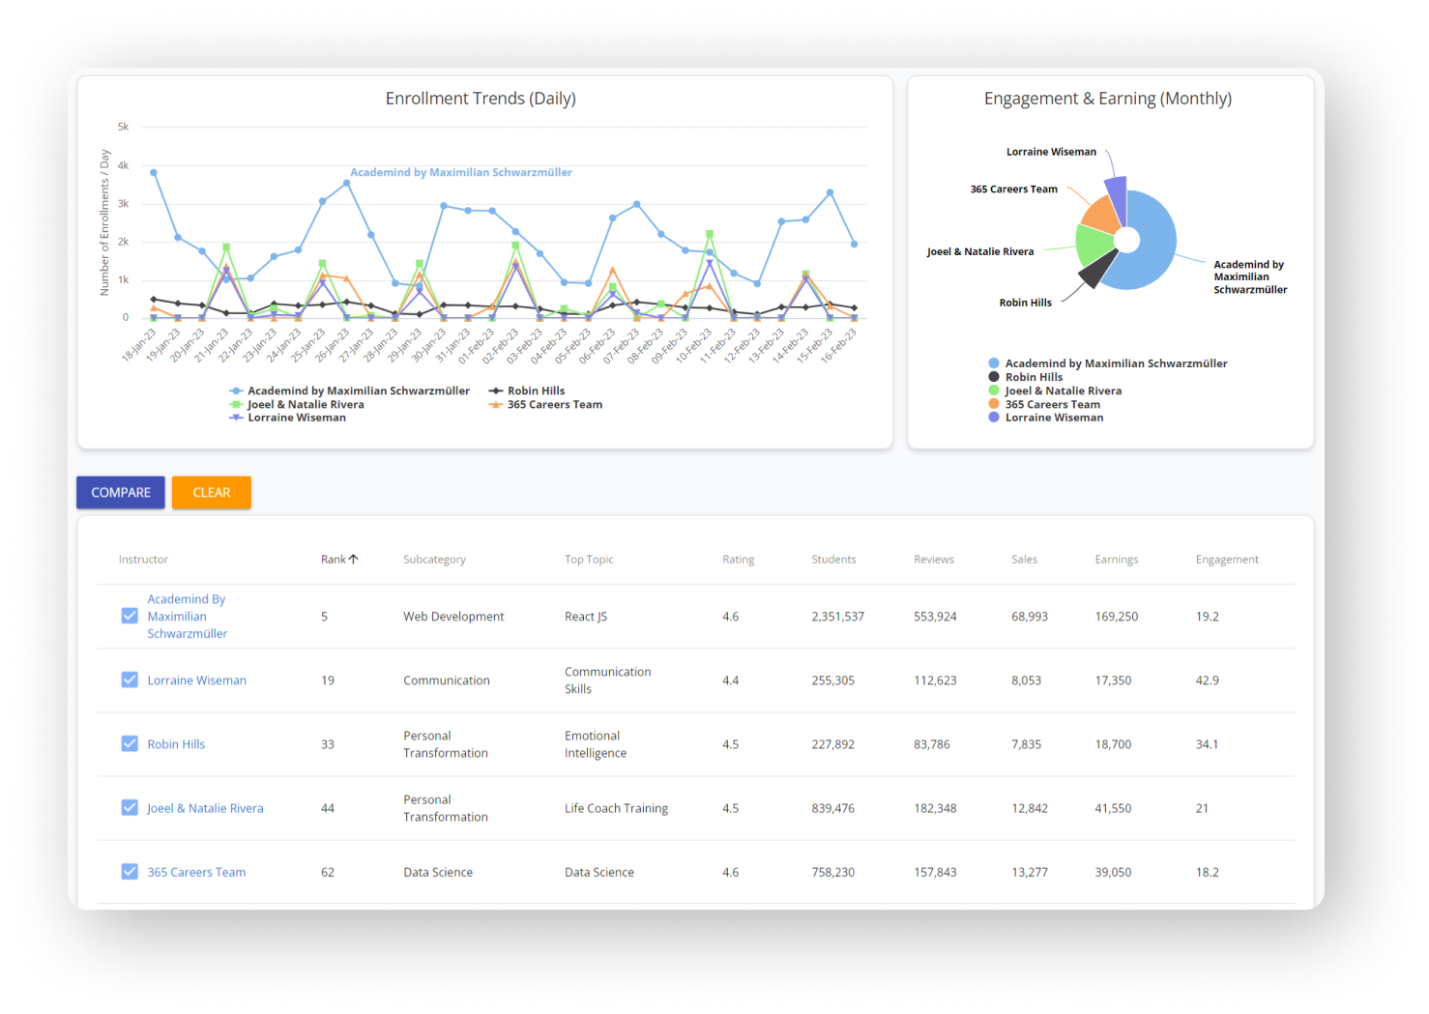Click 365 Careers Team dot in pie legend
The height and width of the screenshot is (1014, 1429).
994,404
